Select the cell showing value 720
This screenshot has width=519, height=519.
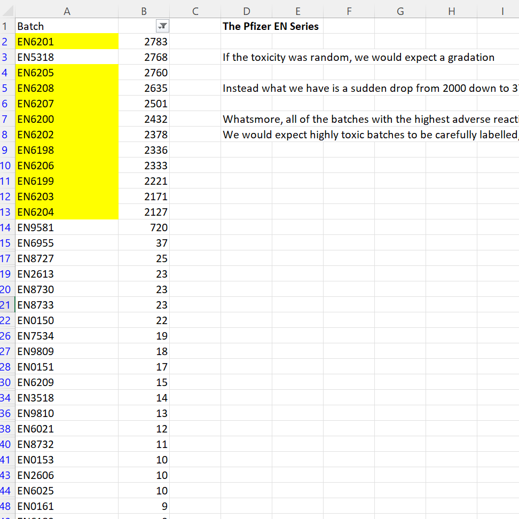click(155, 227)
